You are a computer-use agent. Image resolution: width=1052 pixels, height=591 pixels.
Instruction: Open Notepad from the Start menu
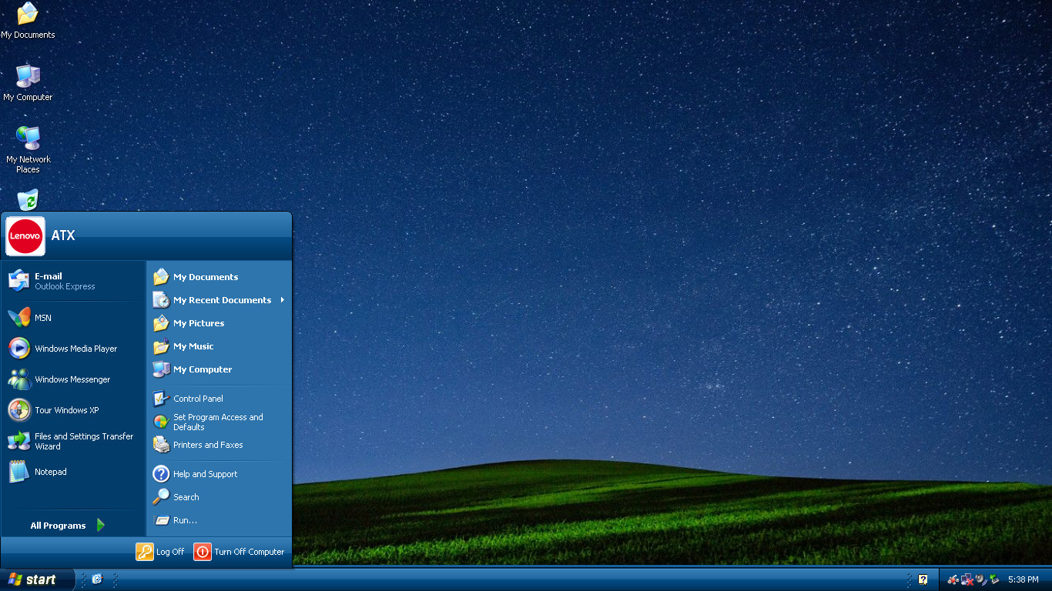pyautogui.click(x=73, y=472)
